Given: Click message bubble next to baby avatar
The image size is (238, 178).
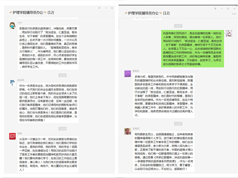Looking at the screenshot, I should 164,151.
